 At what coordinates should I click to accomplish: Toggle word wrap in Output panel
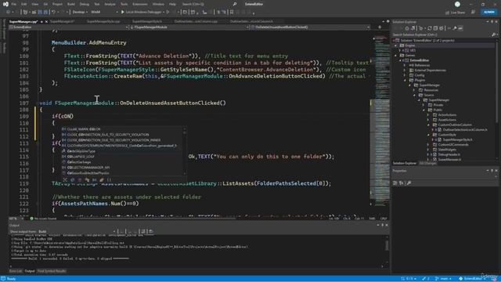[150, 232]
